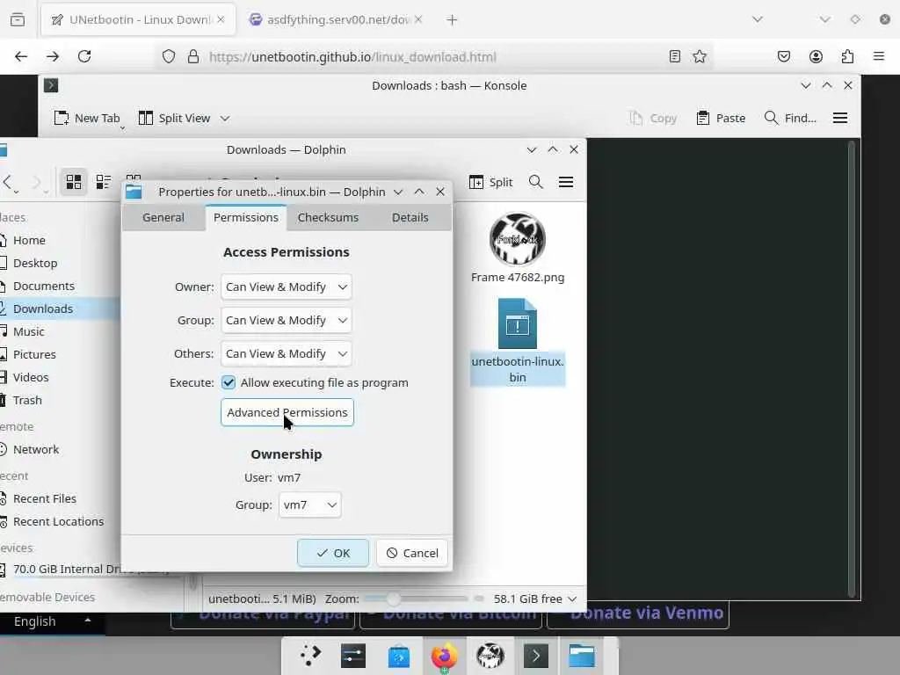Viewport: 900px width, 675px height.
Task: Open KDE application launcher in taskbar
Action: (310, 656)
